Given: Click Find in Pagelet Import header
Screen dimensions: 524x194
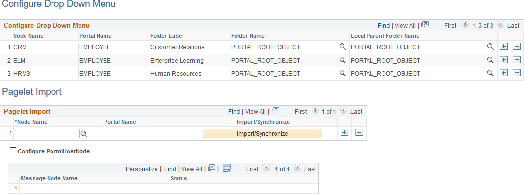Looking at the screenshot, I should pos(234,112).
